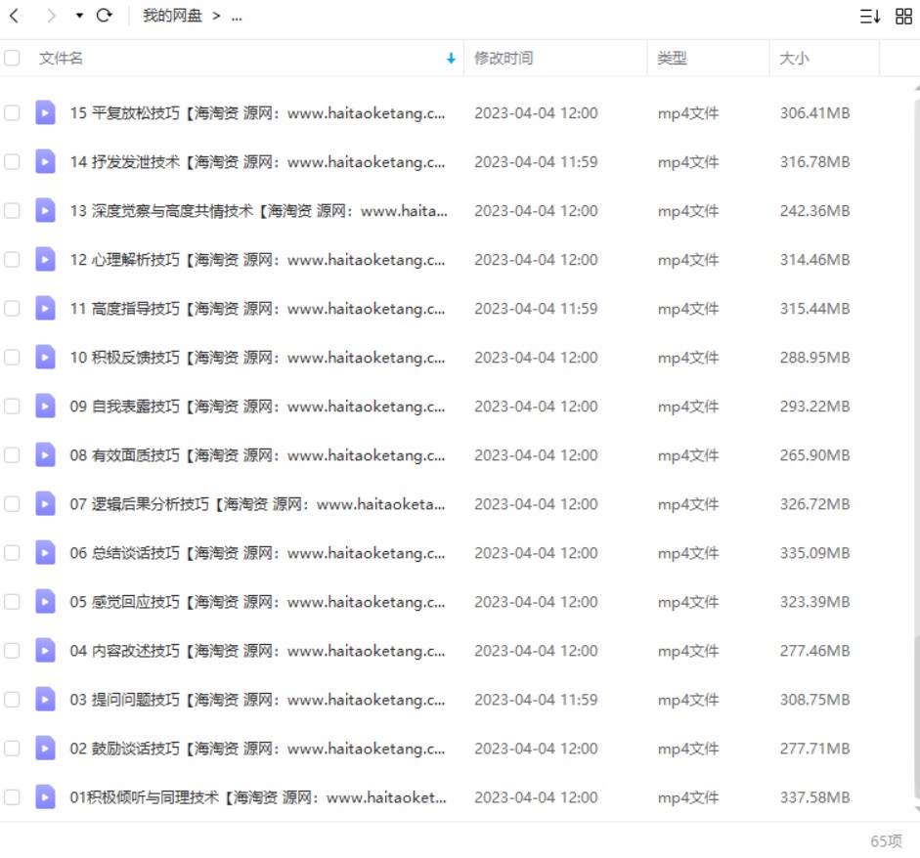Image resolution: width=920 pixels, height=858 pixels.
Task: Check the box for 07 逻辑后果分析技巧
Action: tap(12, 504)
